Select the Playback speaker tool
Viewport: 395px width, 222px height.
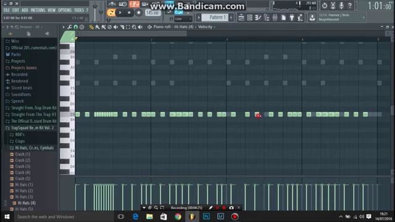pyautogui.click(x=140, y=27)
